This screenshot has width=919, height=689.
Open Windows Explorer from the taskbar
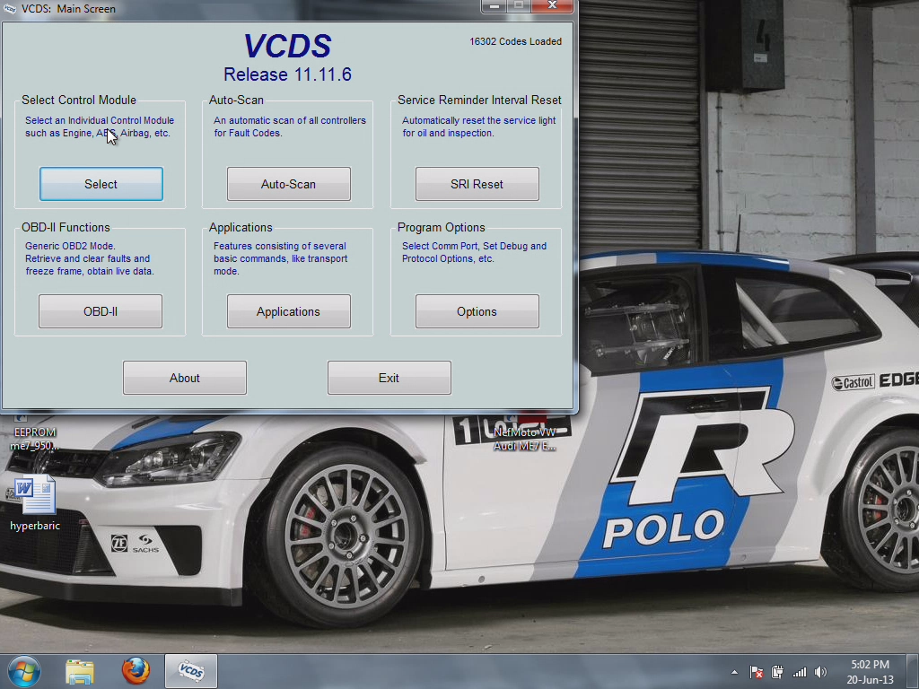pyautogui.click(x=80, y=671)
